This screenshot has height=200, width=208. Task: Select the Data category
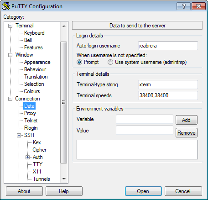point(29,106)
